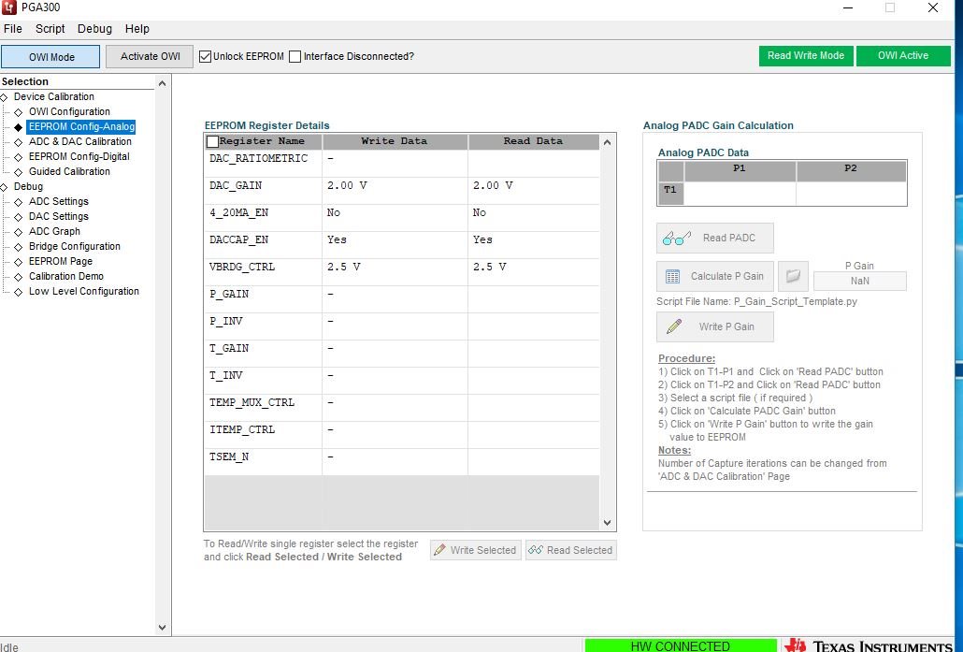963x652 pixels.
Task: Select the OWI Mode button
Action: tap(50, 57)
